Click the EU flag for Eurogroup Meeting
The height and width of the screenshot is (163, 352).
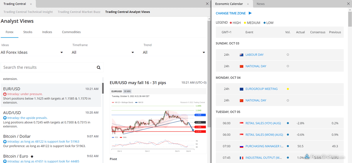pos(241,89)
